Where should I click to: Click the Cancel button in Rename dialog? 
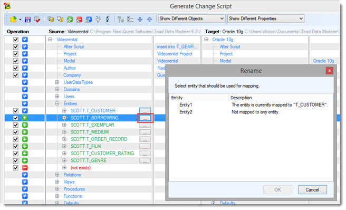(312, 189)
